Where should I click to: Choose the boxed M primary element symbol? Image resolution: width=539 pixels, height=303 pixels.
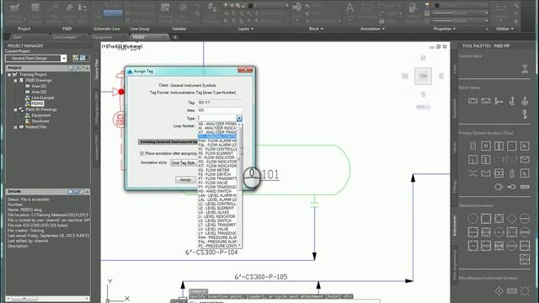coord(486,146)
